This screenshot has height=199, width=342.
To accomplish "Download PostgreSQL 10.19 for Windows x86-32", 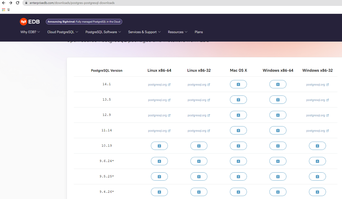I will click(317, 146).
